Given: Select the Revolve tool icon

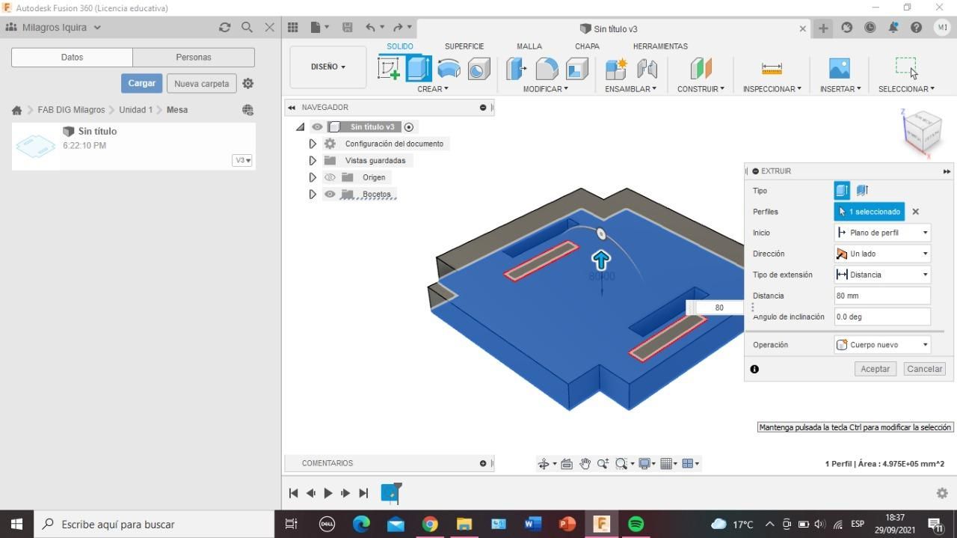Looking at the screenshot, I should [x=449, y=68].
